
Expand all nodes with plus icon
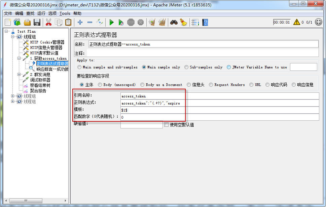80,22
